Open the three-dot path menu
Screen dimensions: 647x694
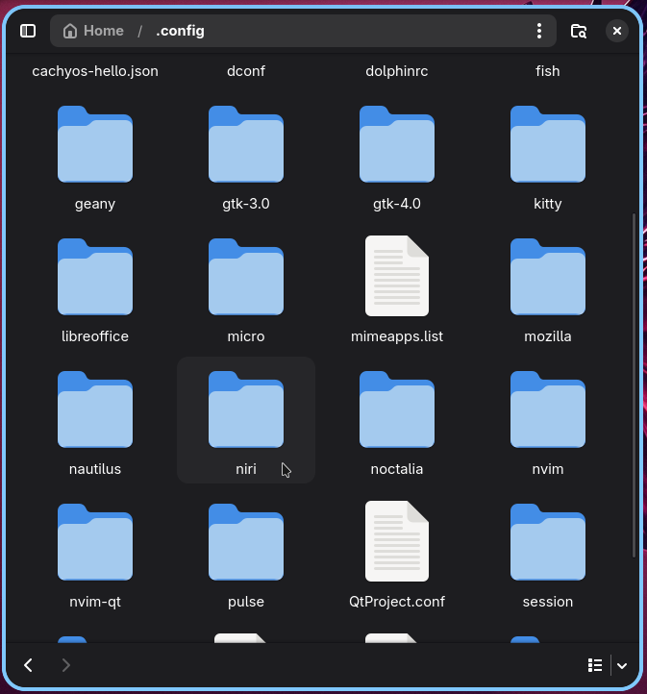[x=539, y=31]
